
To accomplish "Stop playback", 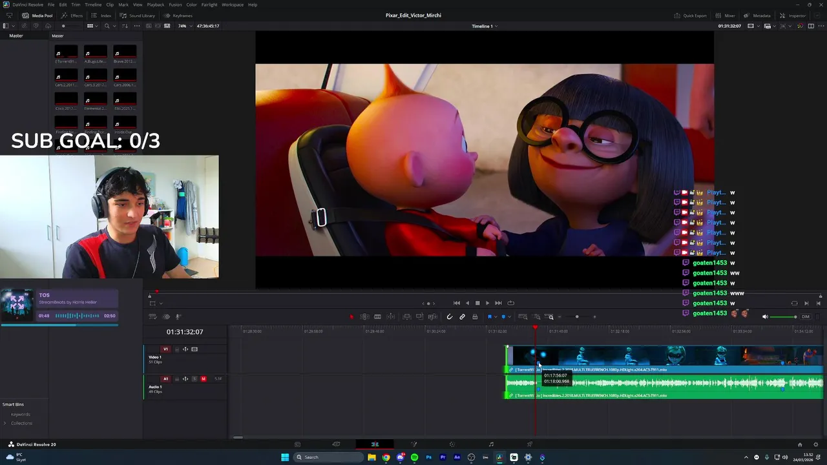I will 477,303.
